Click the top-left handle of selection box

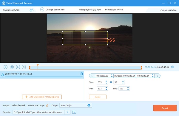(x=63, y=32)
